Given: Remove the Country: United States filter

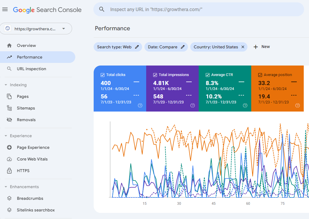Looking at the screenshot, I should 243,47.
